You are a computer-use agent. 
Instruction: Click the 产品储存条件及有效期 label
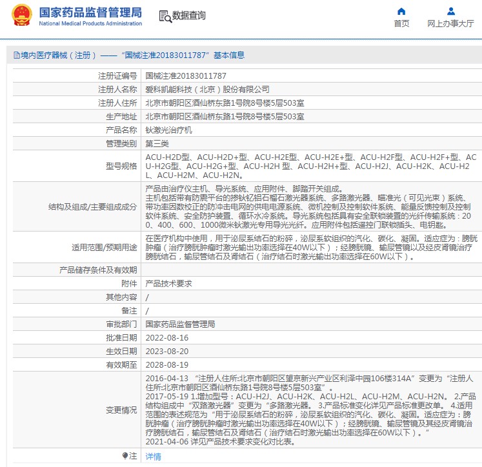[x=98, y=270]
